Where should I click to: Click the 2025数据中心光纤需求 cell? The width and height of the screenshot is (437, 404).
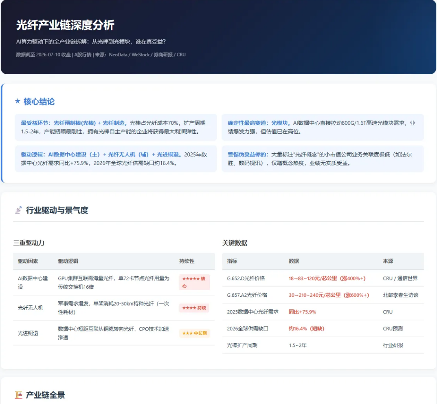point(253,311)
